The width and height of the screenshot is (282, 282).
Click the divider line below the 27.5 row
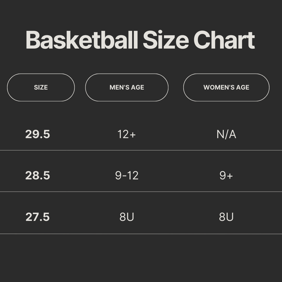point(141,234)
